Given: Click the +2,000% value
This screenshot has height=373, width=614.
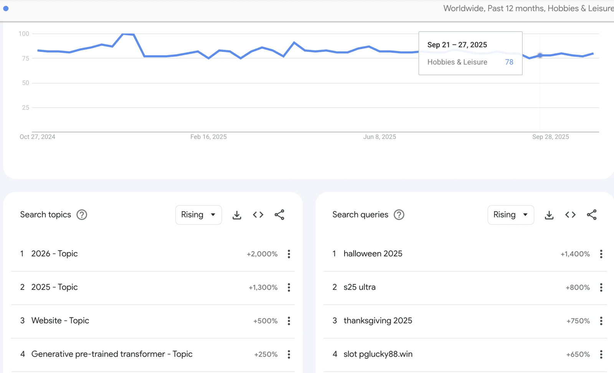Looking at the screenshot, I should 262,254.
